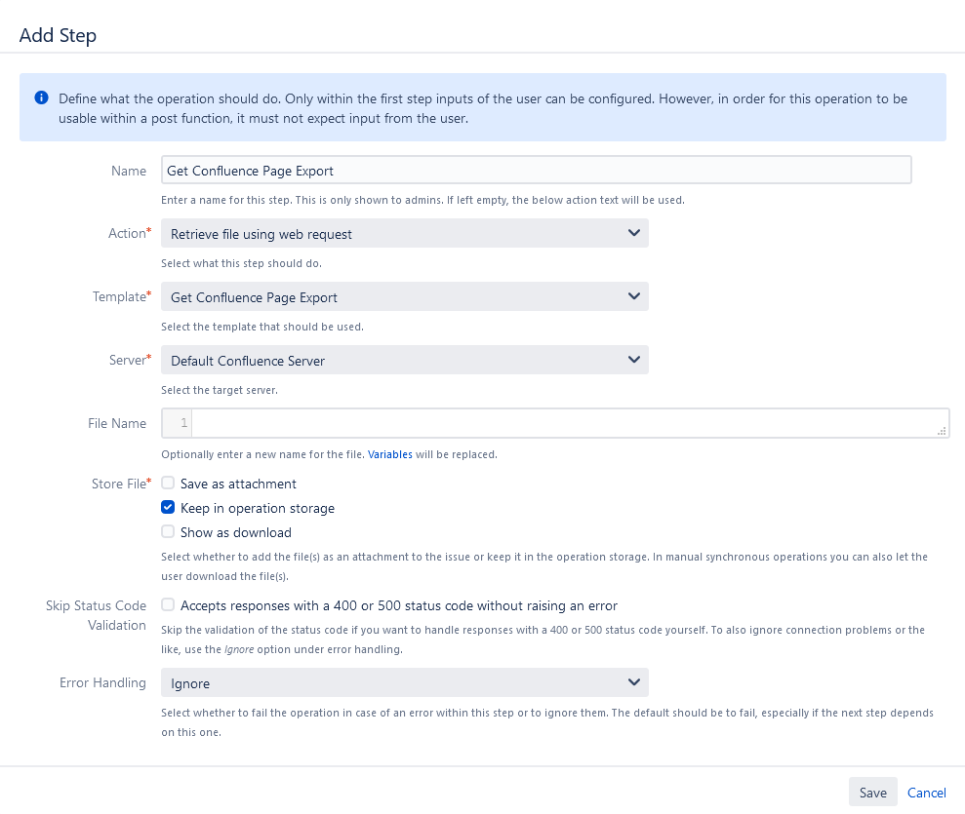Image resolution: width=965 pixels, height=814 pixels.
Task: Click the info banner description text
Action: tap(483, 108)
